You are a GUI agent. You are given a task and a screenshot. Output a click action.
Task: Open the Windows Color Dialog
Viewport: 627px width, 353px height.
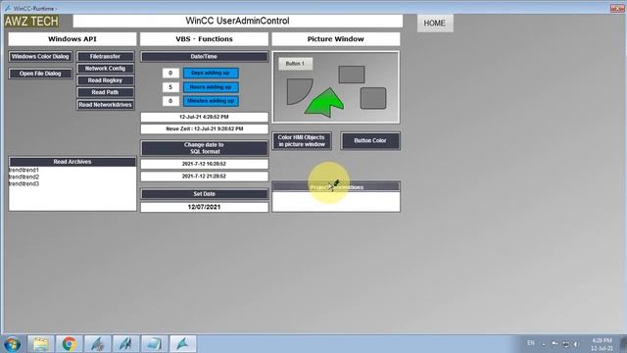(40, 57)
